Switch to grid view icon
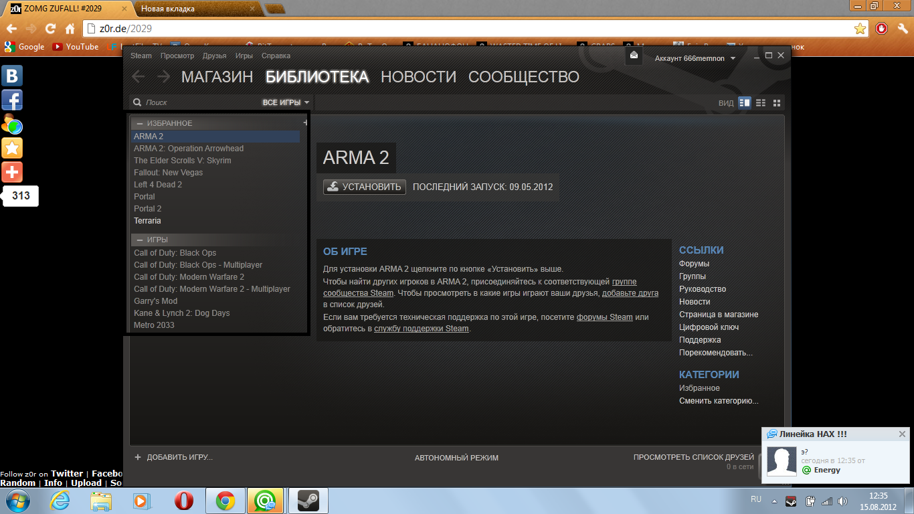 (x=777, y=102)
